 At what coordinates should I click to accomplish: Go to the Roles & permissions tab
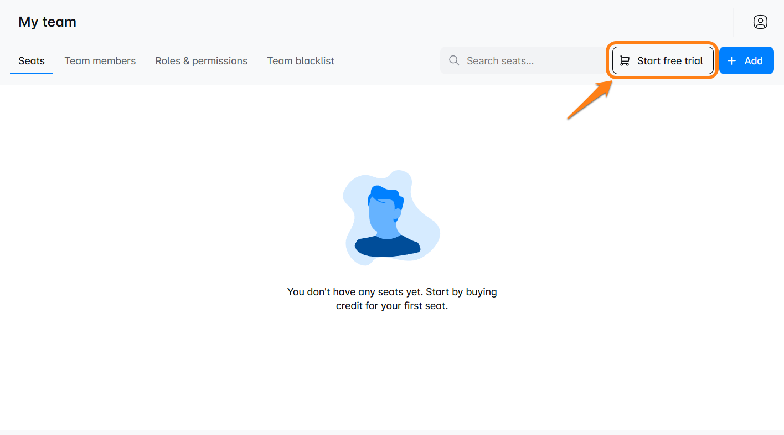click(x=201, y=61)
